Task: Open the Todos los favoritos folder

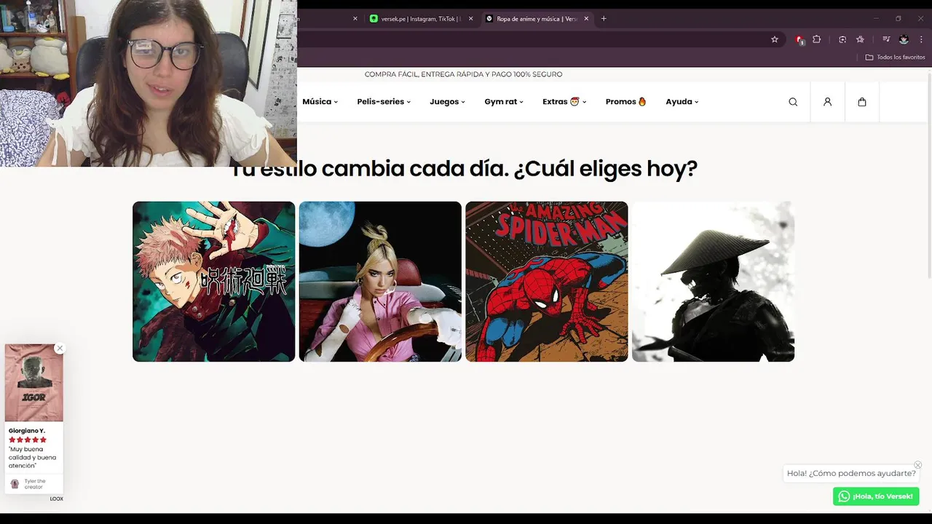Action: click(x=895, y=57)
